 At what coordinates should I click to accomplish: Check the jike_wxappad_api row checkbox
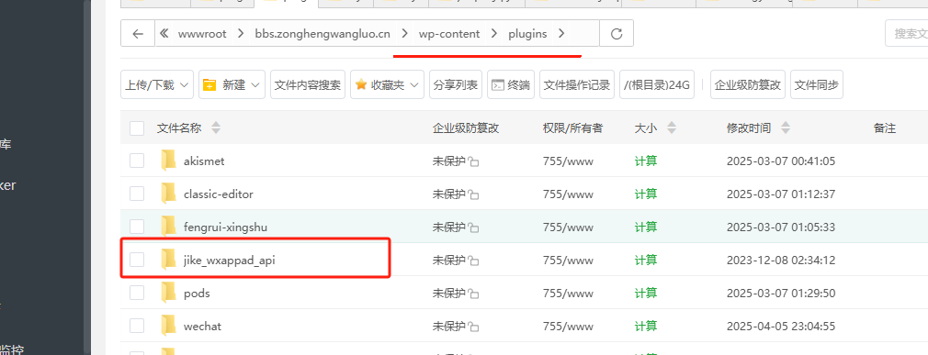click(x=137, y=260)
